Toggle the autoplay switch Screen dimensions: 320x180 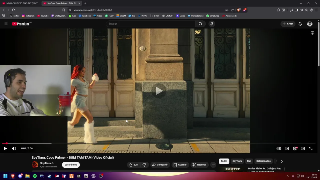pyautogui.click(x=279, y=148)
